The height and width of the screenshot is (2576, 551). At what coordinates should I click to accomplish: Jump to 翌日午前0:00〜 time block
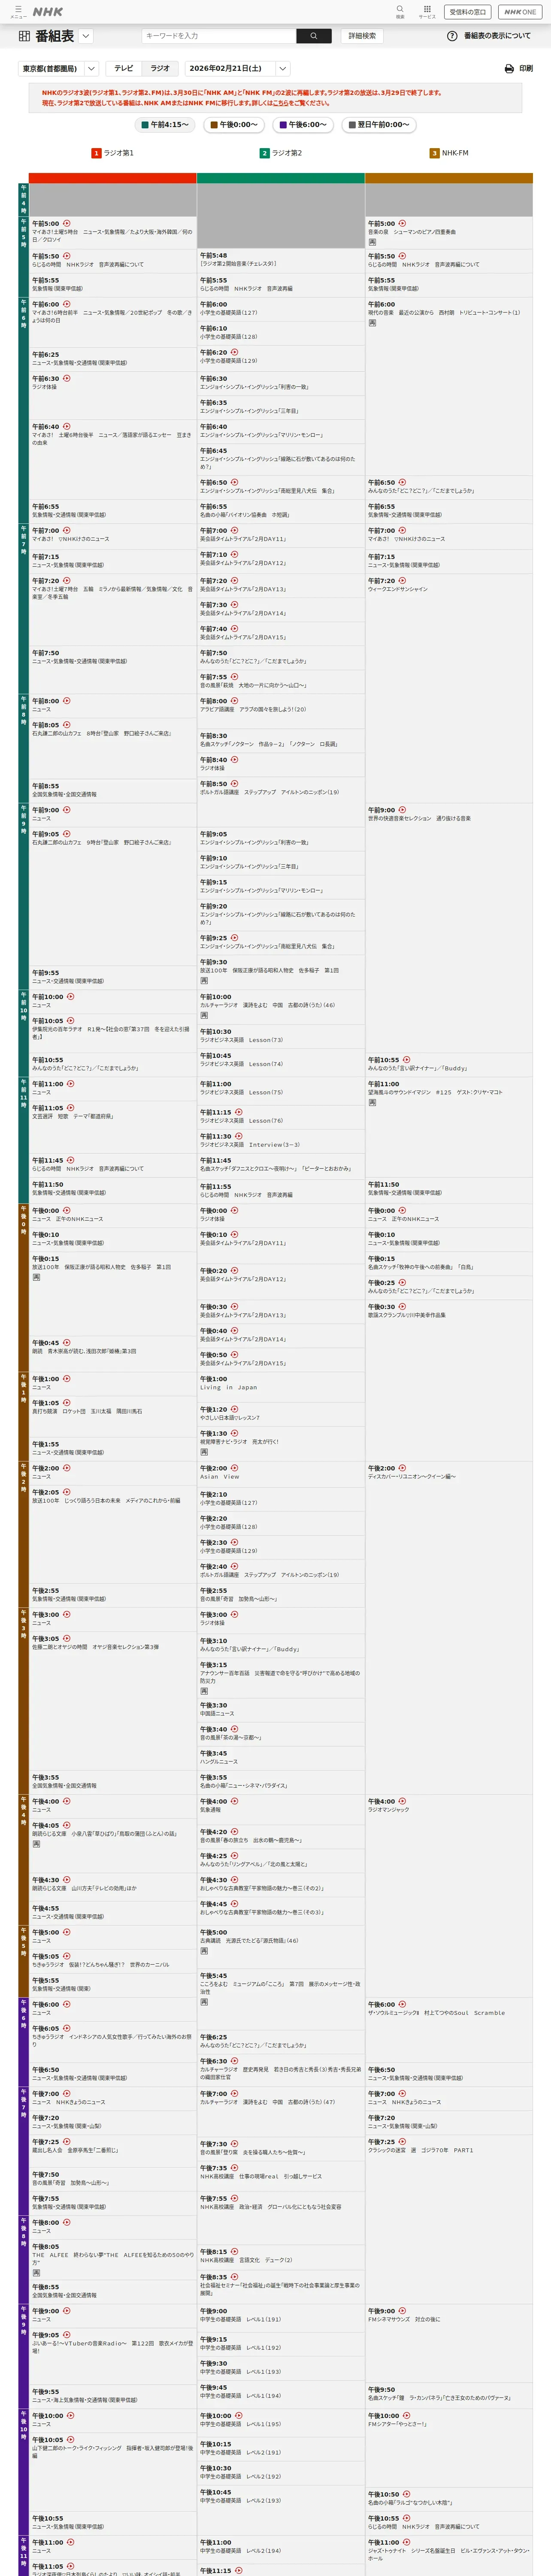(378, 125)
